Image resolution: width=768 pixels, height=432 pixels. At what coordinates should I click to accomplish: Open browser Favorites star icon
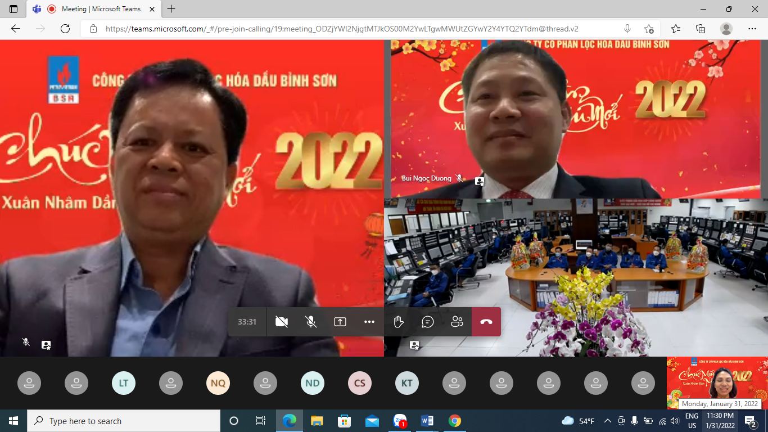click(x=675, y=29)
